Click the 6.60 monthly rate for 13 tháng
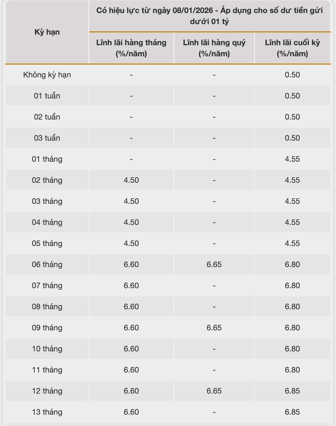The height and width of the screenshot is (426, 336). pyautogui.click(x=131, y=412)
